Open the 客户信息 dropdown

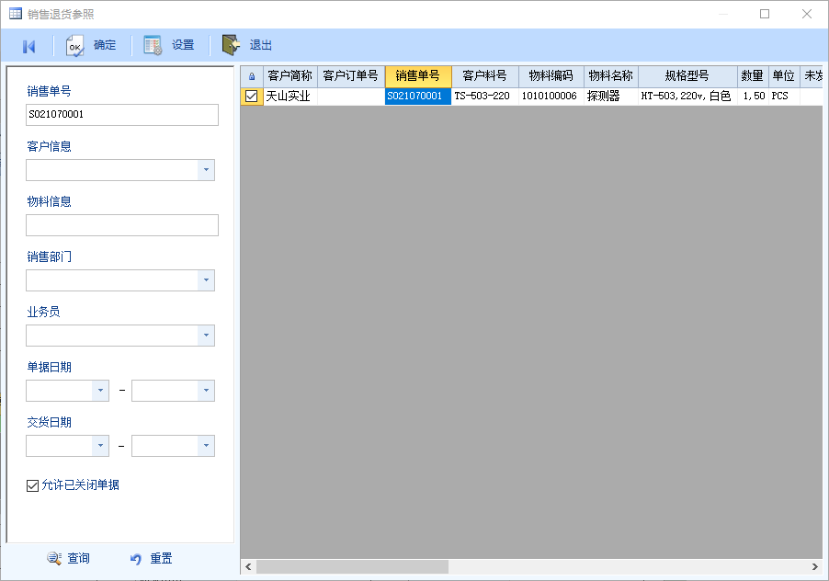click(x=206, y=170)
